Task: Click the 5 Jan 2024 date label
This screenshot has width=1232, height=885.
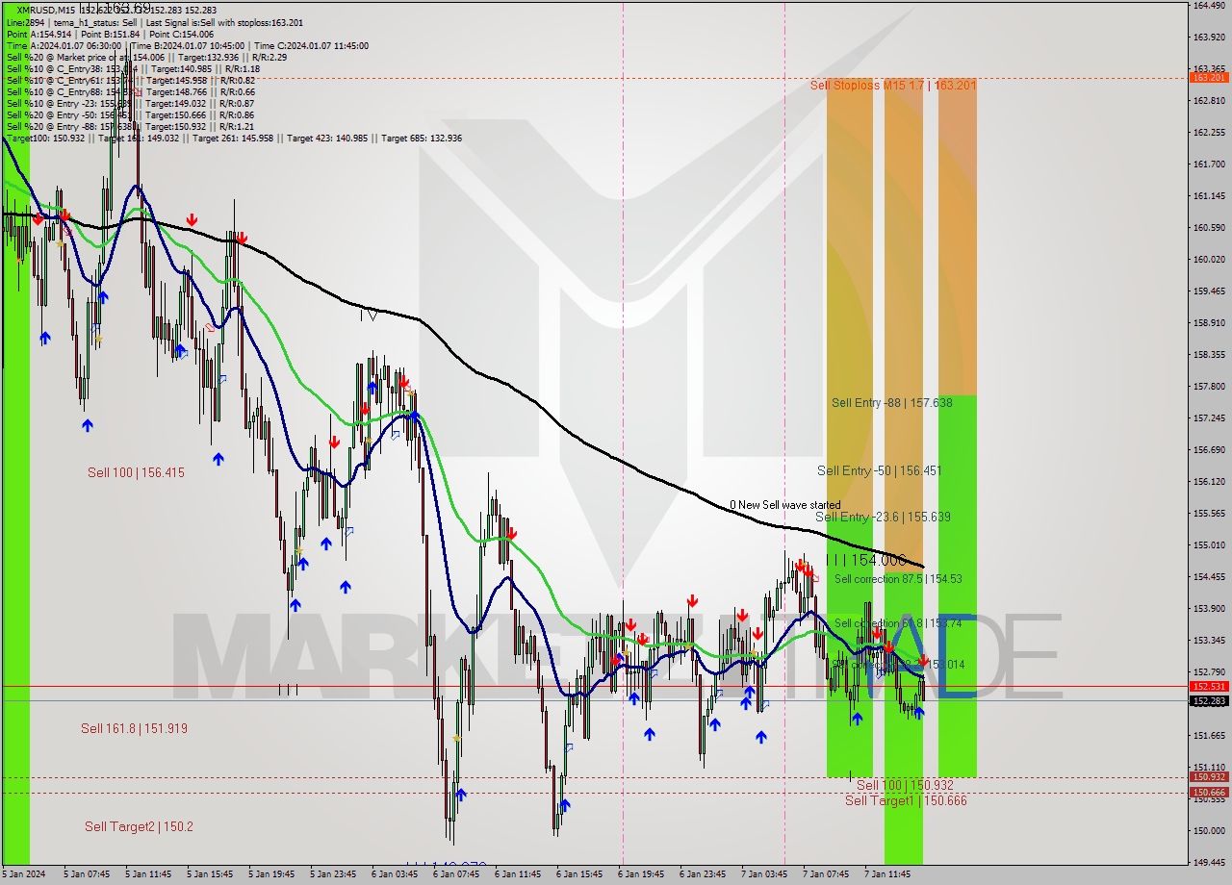Action: click(x=23, y=874)
